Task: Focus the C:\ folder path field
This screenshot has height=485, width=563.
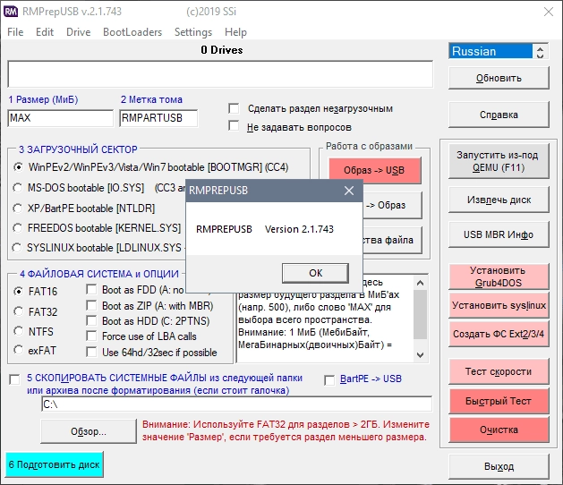Action: point(236,404)
